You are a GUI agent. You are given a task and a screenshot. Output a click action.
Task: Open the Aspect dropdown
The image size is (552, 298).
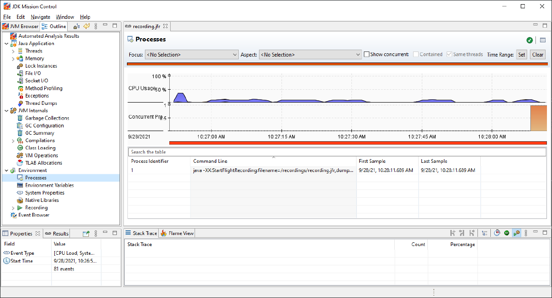pyautogui.click(x=310, y=55)
